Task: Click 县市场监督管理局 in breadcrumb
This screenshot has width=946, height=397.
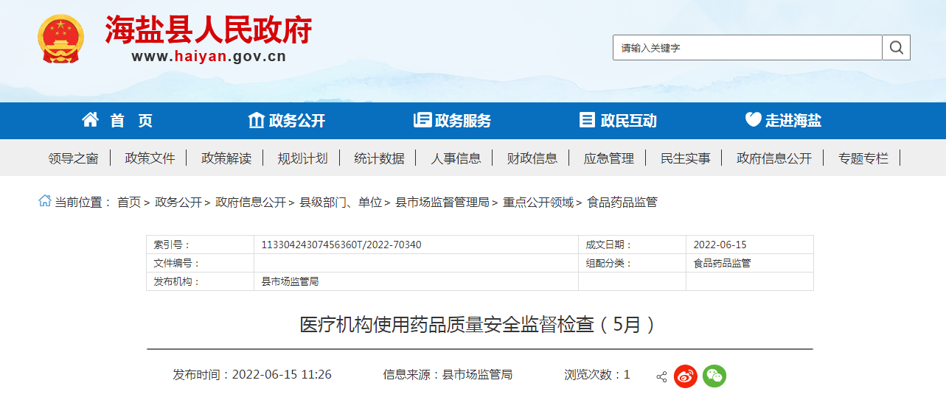Action: click(442, 202)
